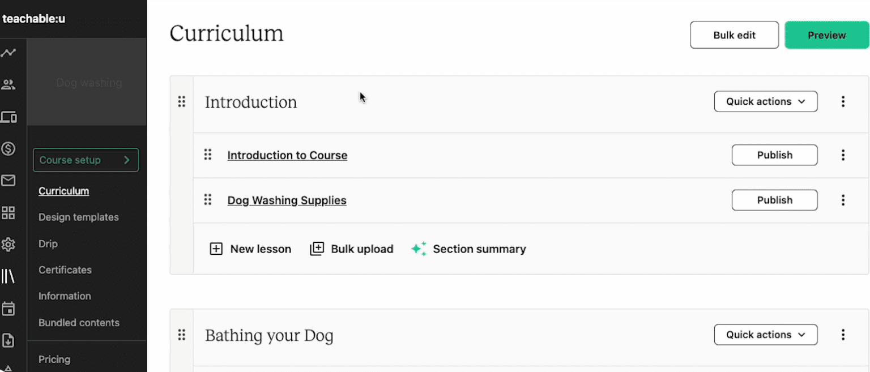Click the Preview button
870x372 pixels.
click(x=826, y=35)
